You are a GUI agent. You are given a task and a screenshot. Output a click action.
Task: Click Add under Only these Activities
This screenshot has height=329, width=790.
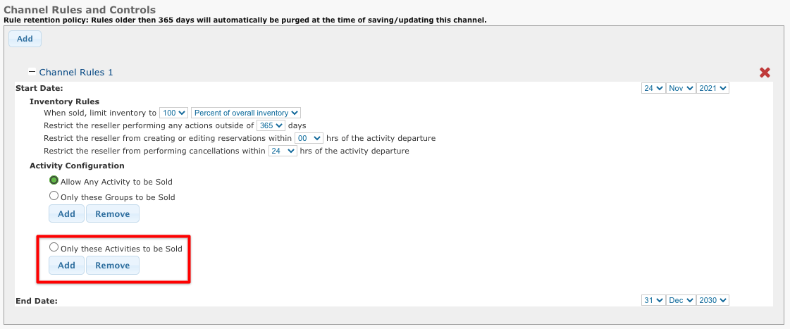66,265
